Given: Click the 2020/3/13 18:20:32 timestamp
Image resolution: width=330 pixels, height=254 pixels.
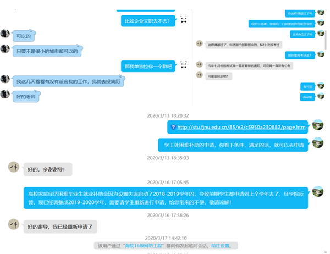Looking at the screenshot, I should tap(168, 116).
